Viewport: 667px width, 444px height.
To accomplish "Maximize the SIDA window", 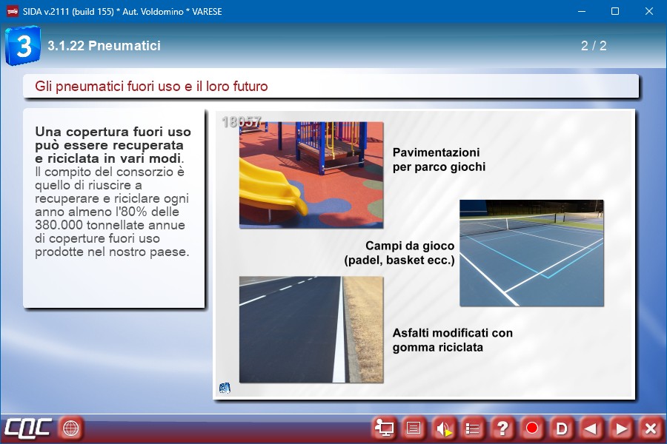I will click(x=614, y=11).
